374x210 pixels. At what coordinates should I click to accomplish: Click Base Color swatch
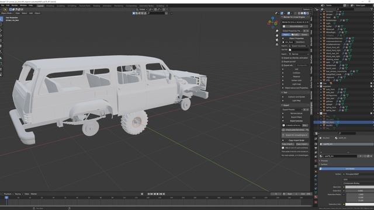pyautogui.click(x=360, y=187)
